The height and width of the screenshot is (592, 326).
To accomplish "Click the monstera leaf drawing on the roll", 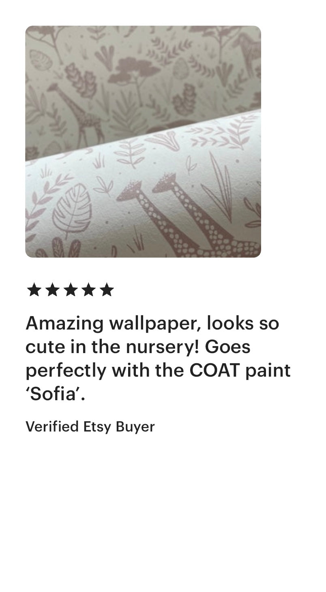I will (x=72, y=211).
